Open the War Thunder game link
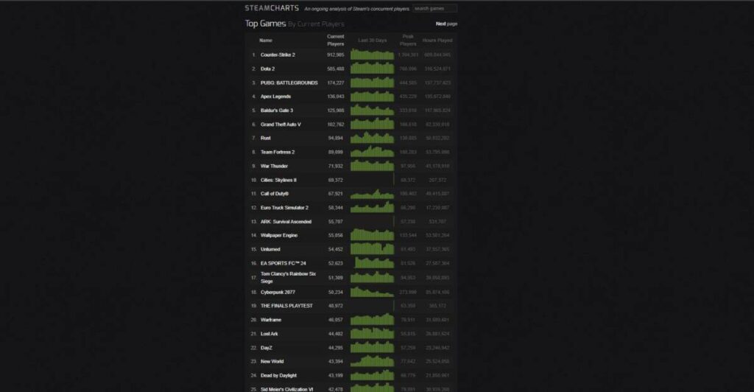Image resolution: width=754 pixels, height=392 pixels. click(275, 166)
